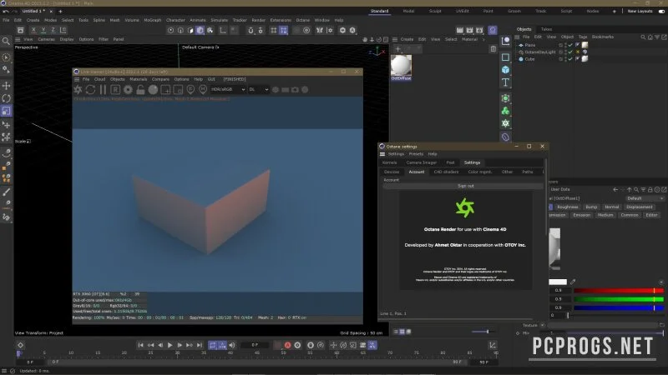
Task: Click the search magnifier icon at top left
Action: pyautogui.click(x=6, y=41)
